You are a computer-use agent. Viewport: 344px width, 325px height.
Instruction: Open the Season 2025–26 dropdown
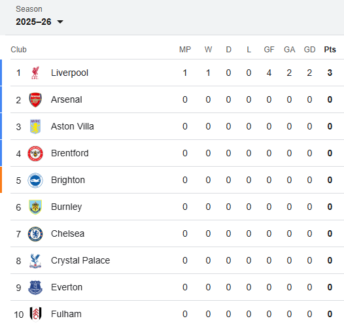click(x=39, y=22)
